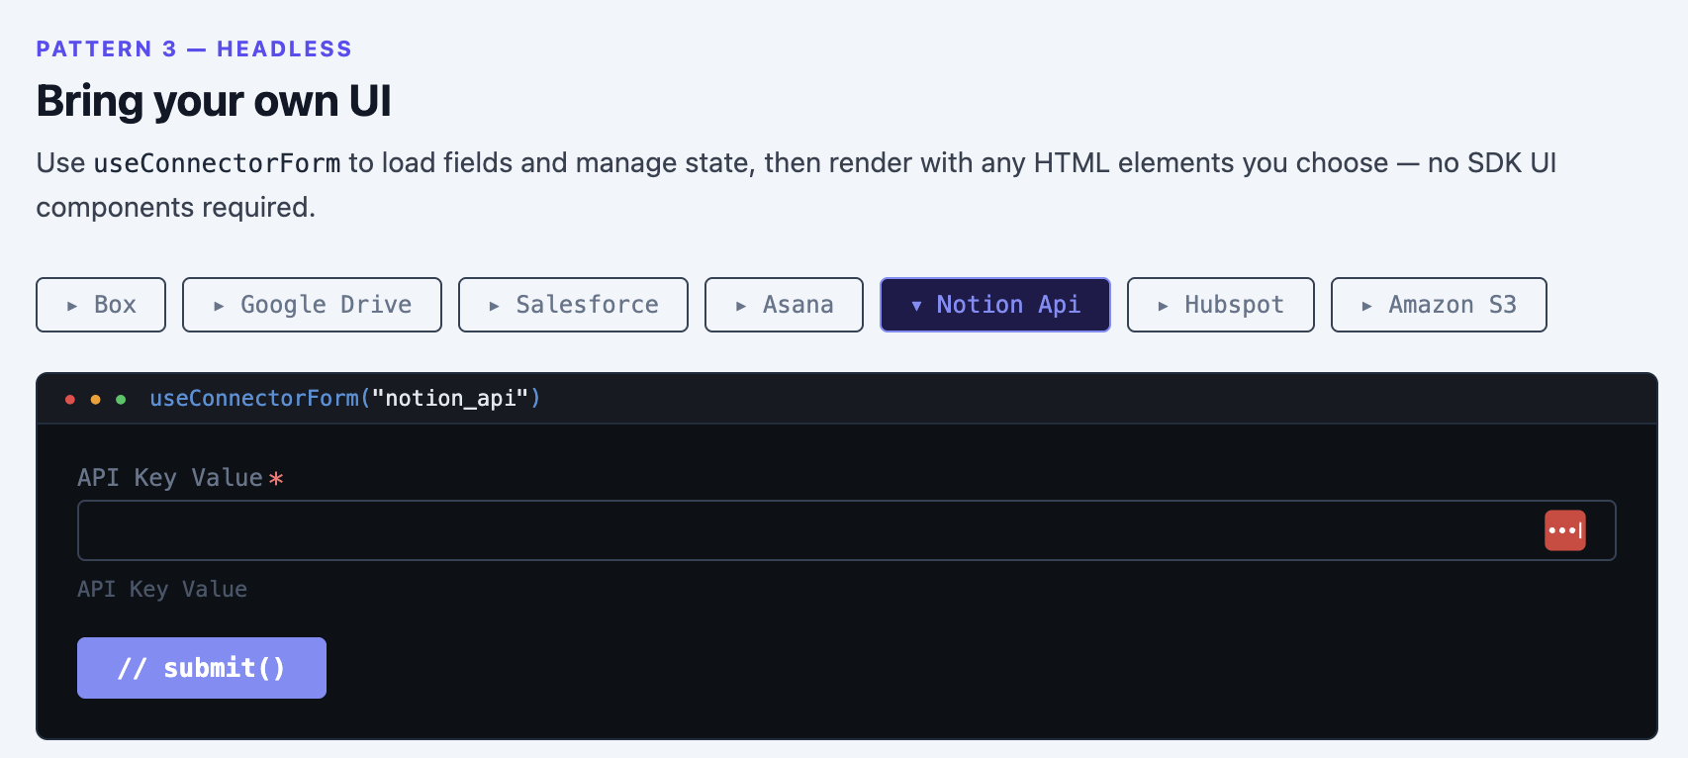The image size is (1688, 758).
Task: Click the useConnectorForm("notion_api") title text
Action: pos(345,398)
